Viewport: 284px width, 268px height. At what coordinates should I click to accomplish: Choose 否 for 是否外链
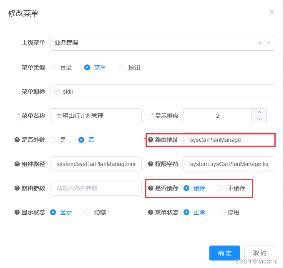(81, 140)
